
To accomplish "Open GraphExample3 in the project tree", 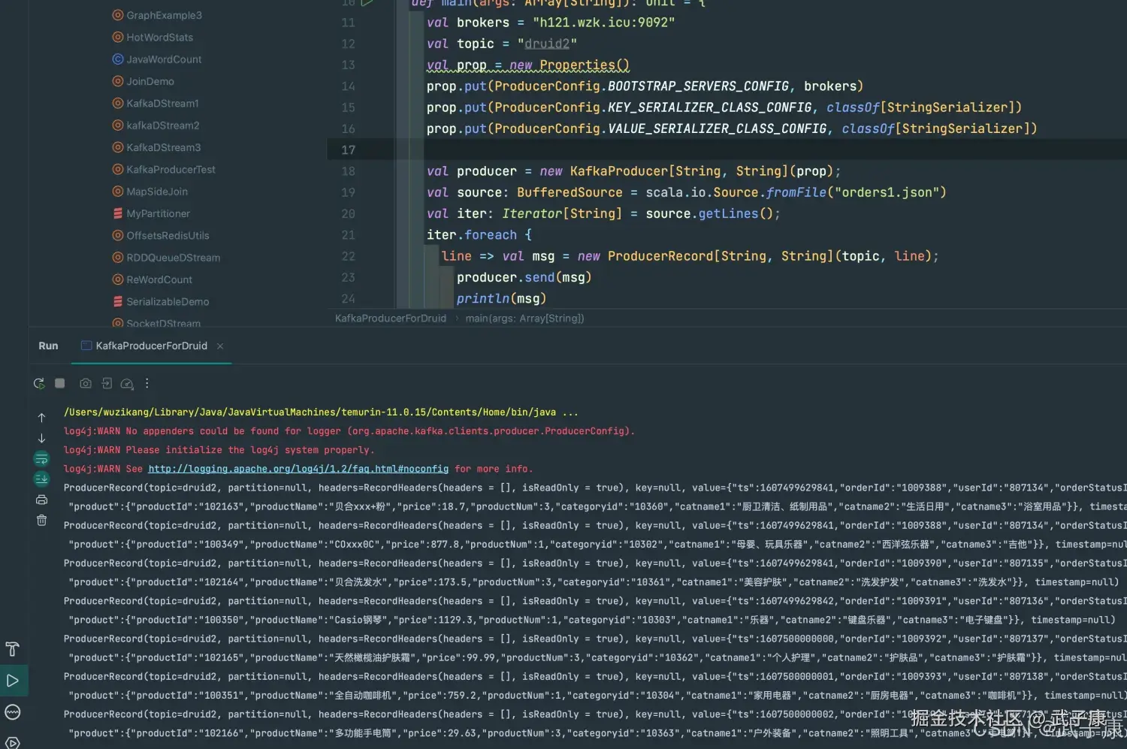I will coord(164,15).
